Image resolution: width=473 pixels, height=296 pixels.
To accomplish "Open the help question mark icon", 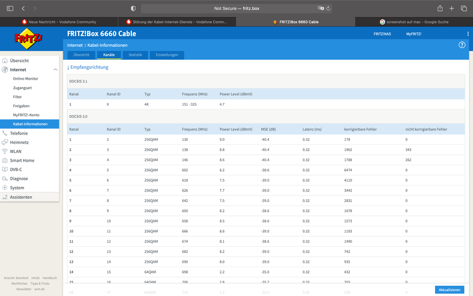I will tap(462, 45).
